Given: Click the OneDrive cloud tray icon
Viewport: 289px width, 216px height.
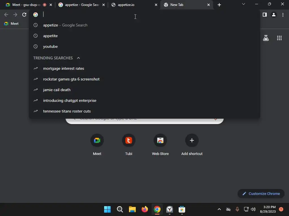Looking at the screenshot, I should tap(228, 209).
